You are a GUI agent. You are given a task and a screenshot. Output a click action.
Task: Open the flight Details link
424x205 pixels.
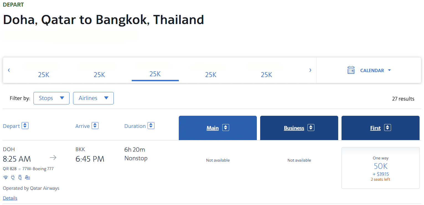pos(10,198)
